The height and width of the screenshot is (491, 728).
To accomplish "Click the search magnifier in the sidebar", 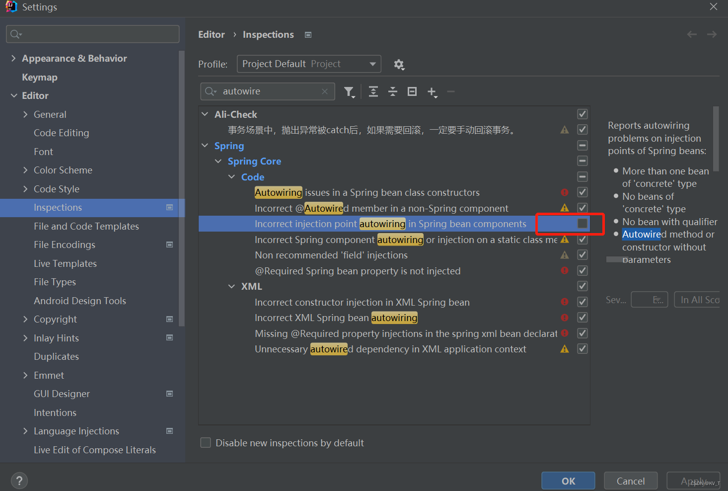I will tap(15, 34).
